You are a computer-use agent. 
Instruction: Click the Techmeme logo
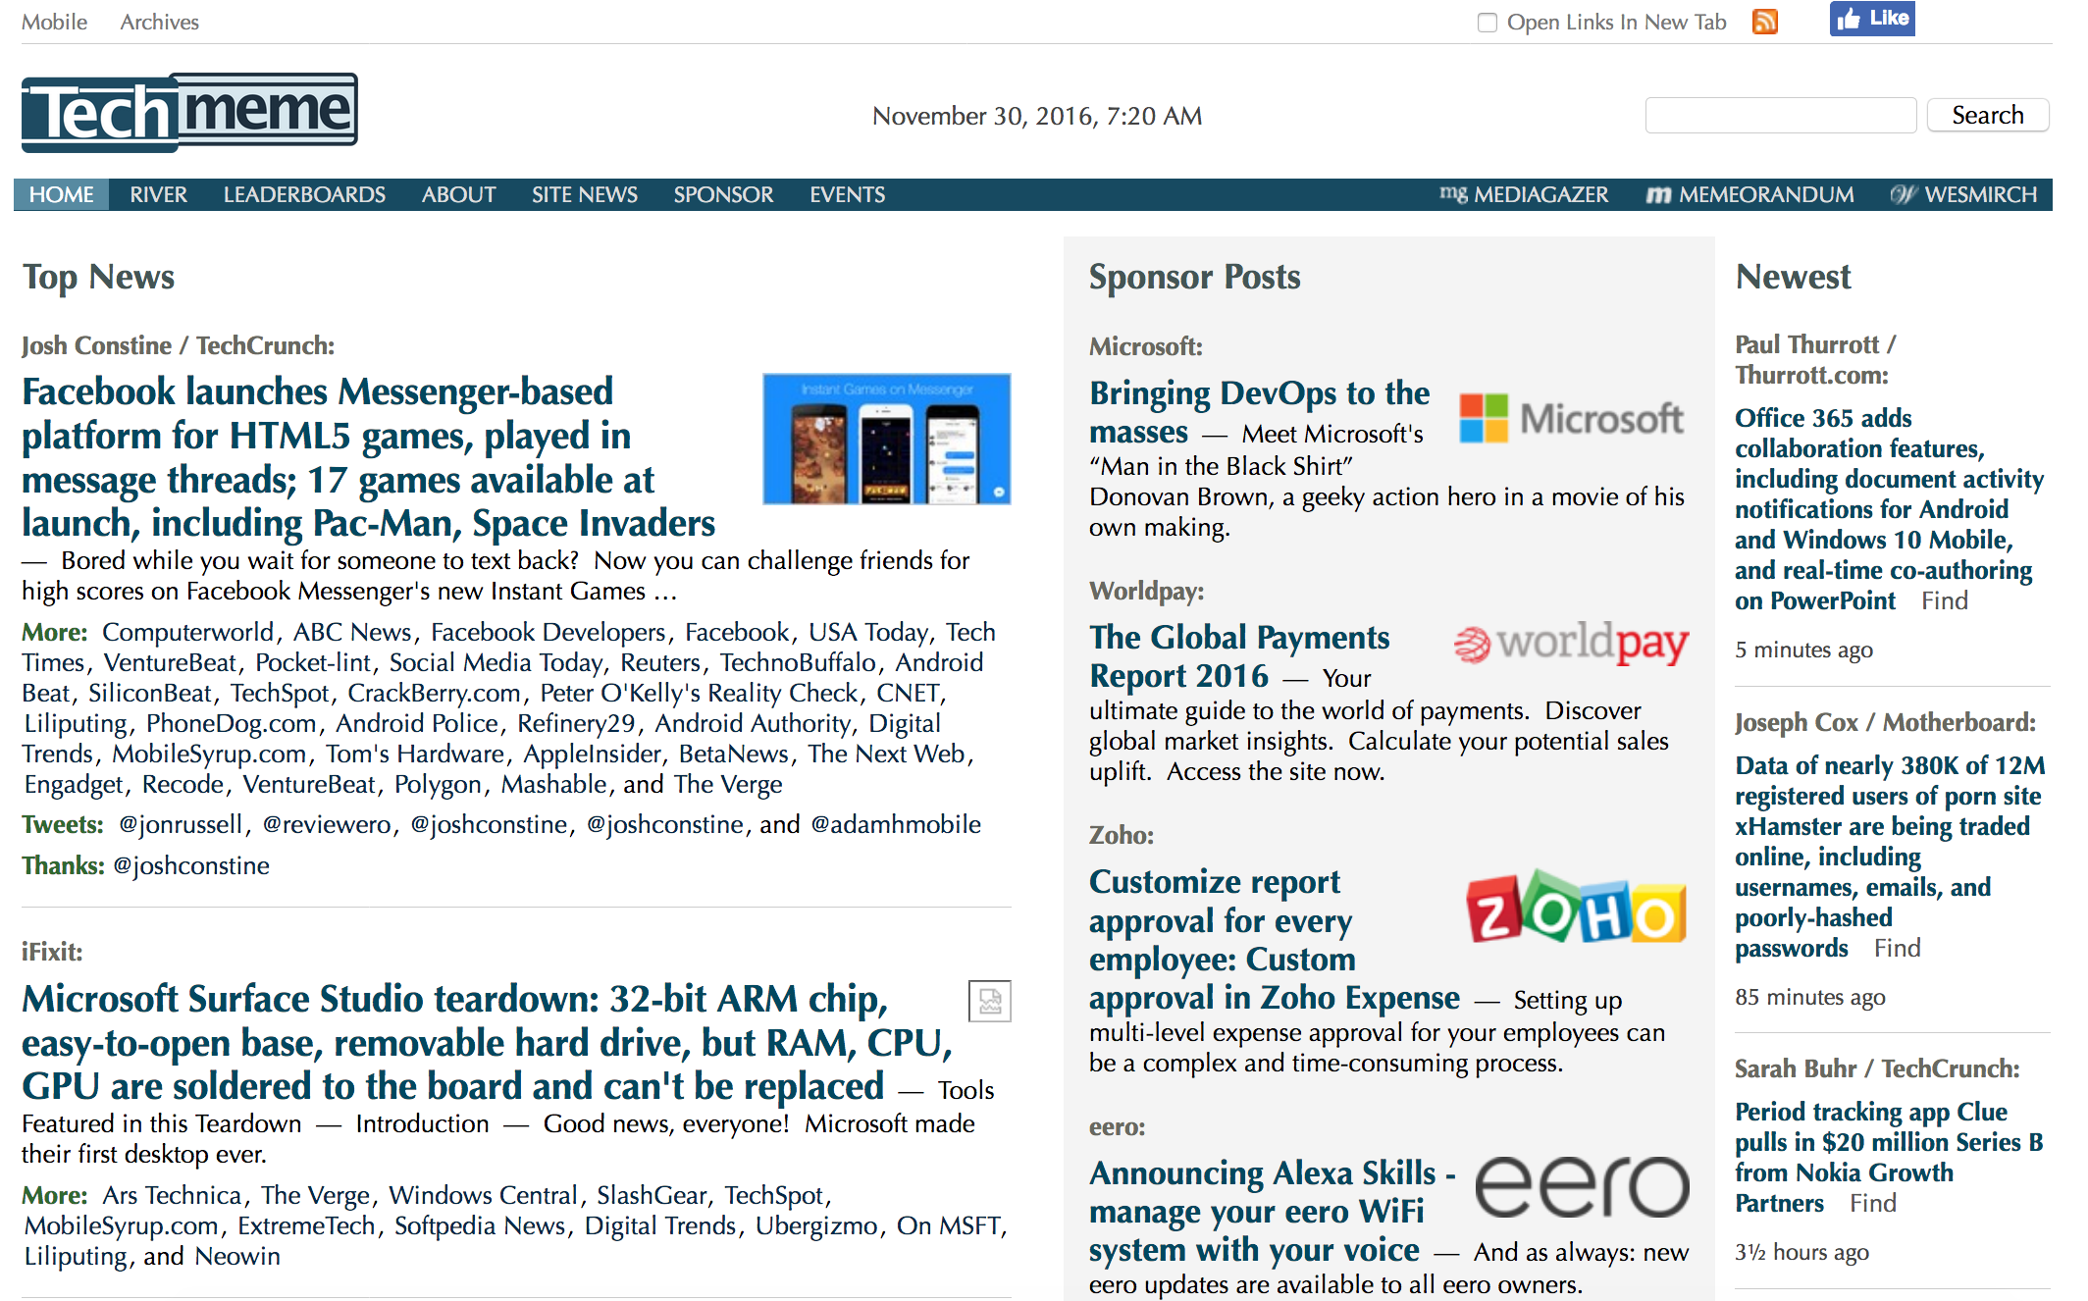click(x=188, y=111)
